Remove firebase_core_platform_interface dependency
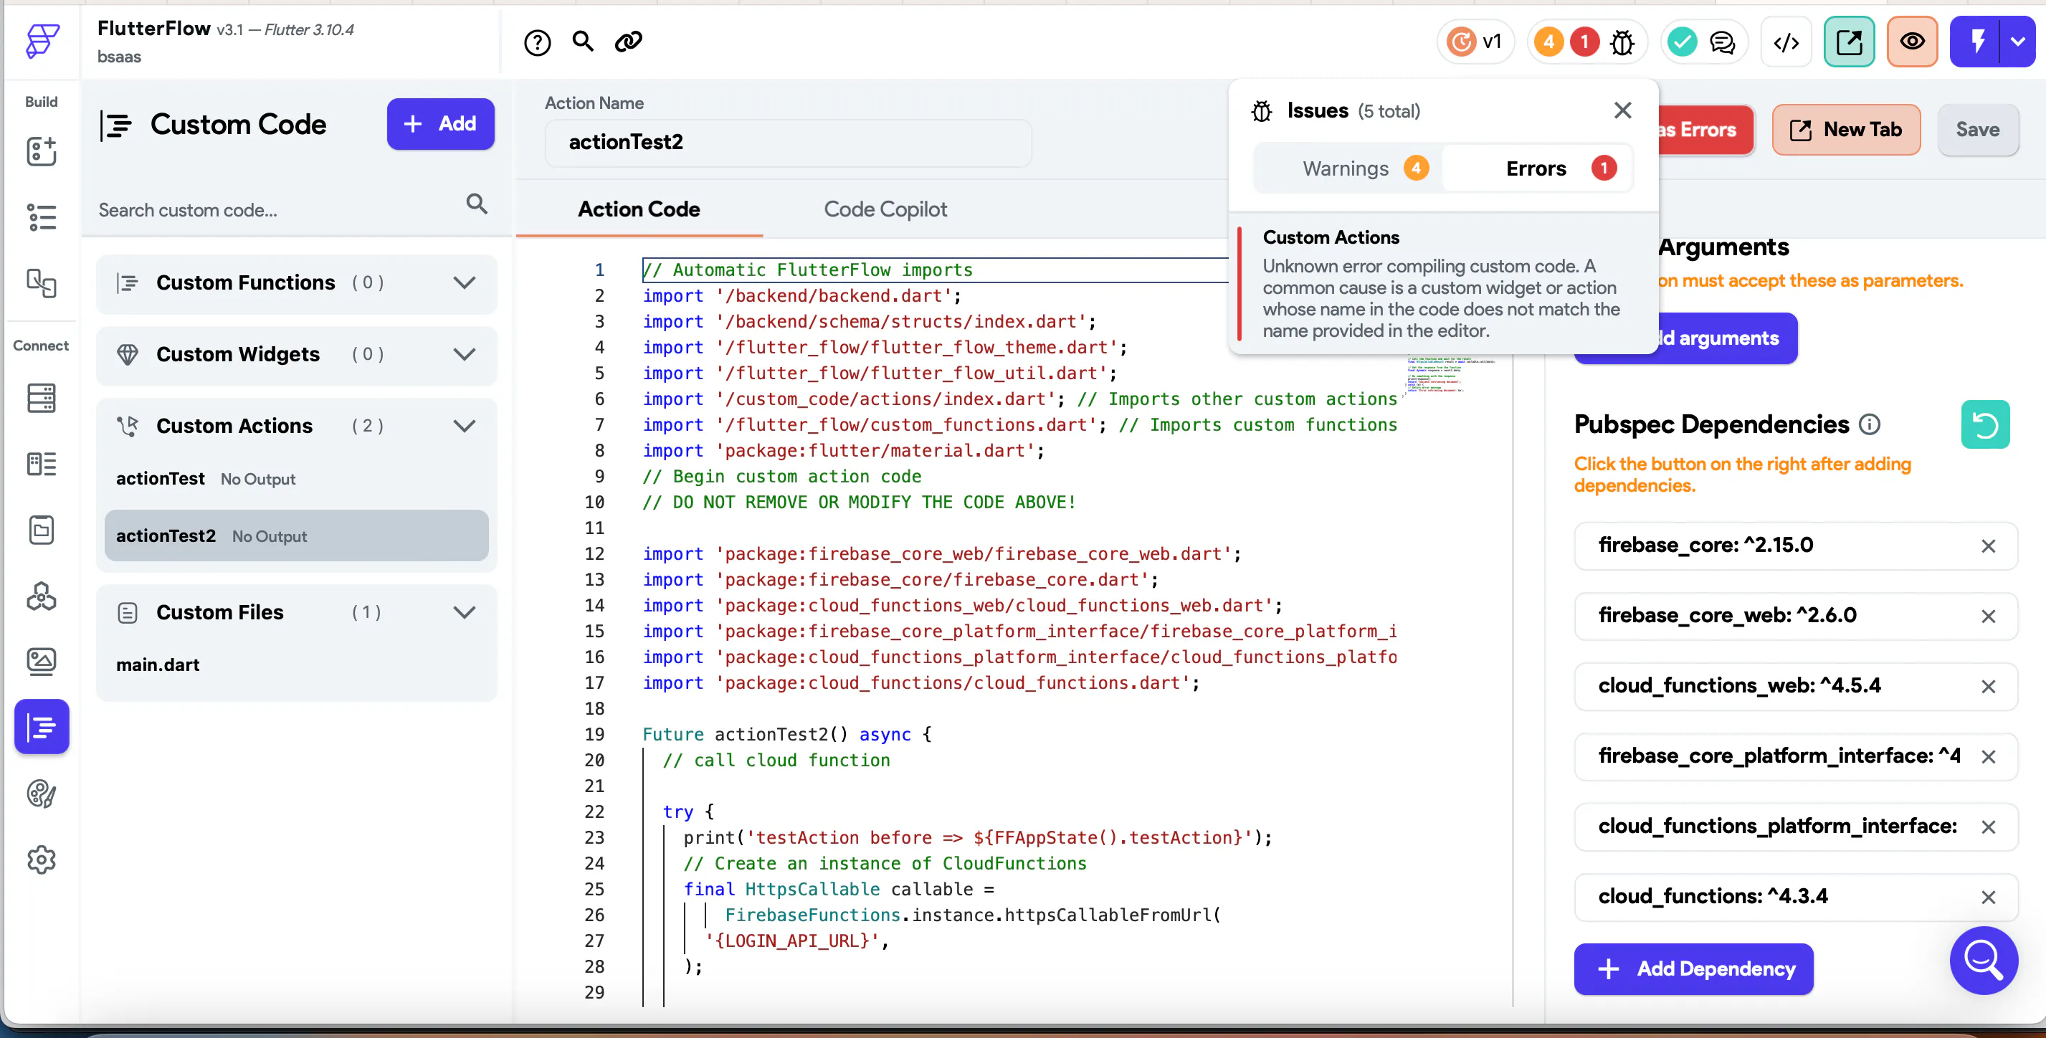The width and height of the screenshot is (2046, 1038). 1988,757
